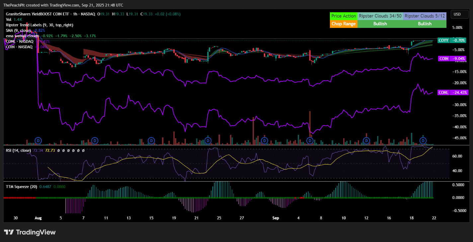Select the ema webull clouds legend
The width and height of the screenshot is (473, 242).
(x=22, y=36)
